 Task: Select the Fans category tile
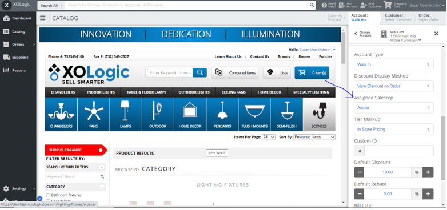pyautogui.click(x=94, y=114)
